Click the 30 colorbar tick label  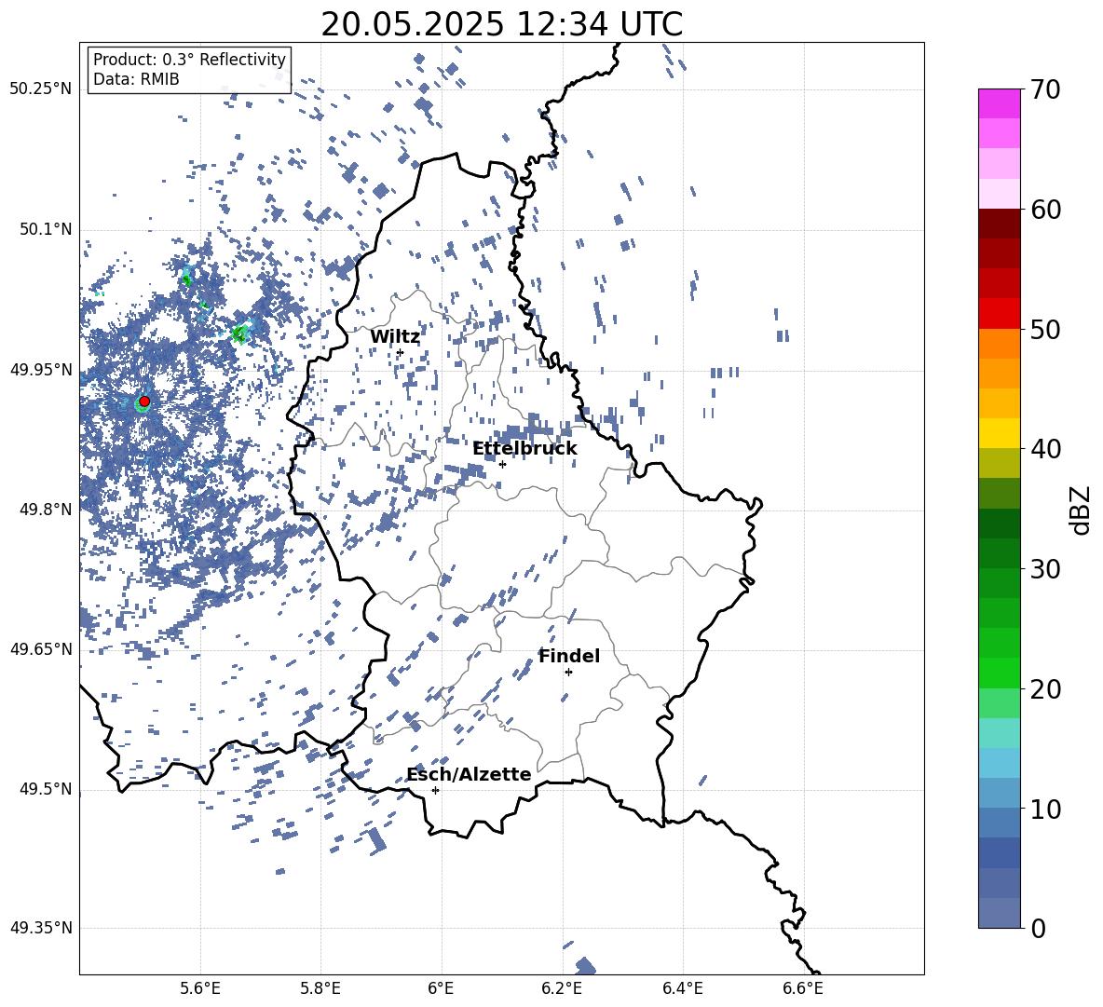[x=1045, y=569]
